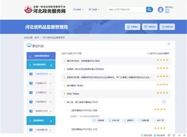Click the 事项列表 monitor icon
The image size is (187, 137).
click(x=29, y=46)
